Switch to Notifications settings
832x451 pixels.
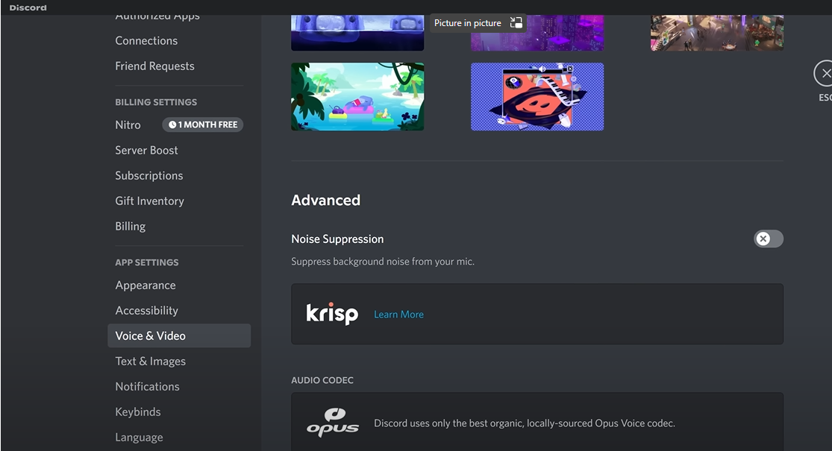coord(147,387)
